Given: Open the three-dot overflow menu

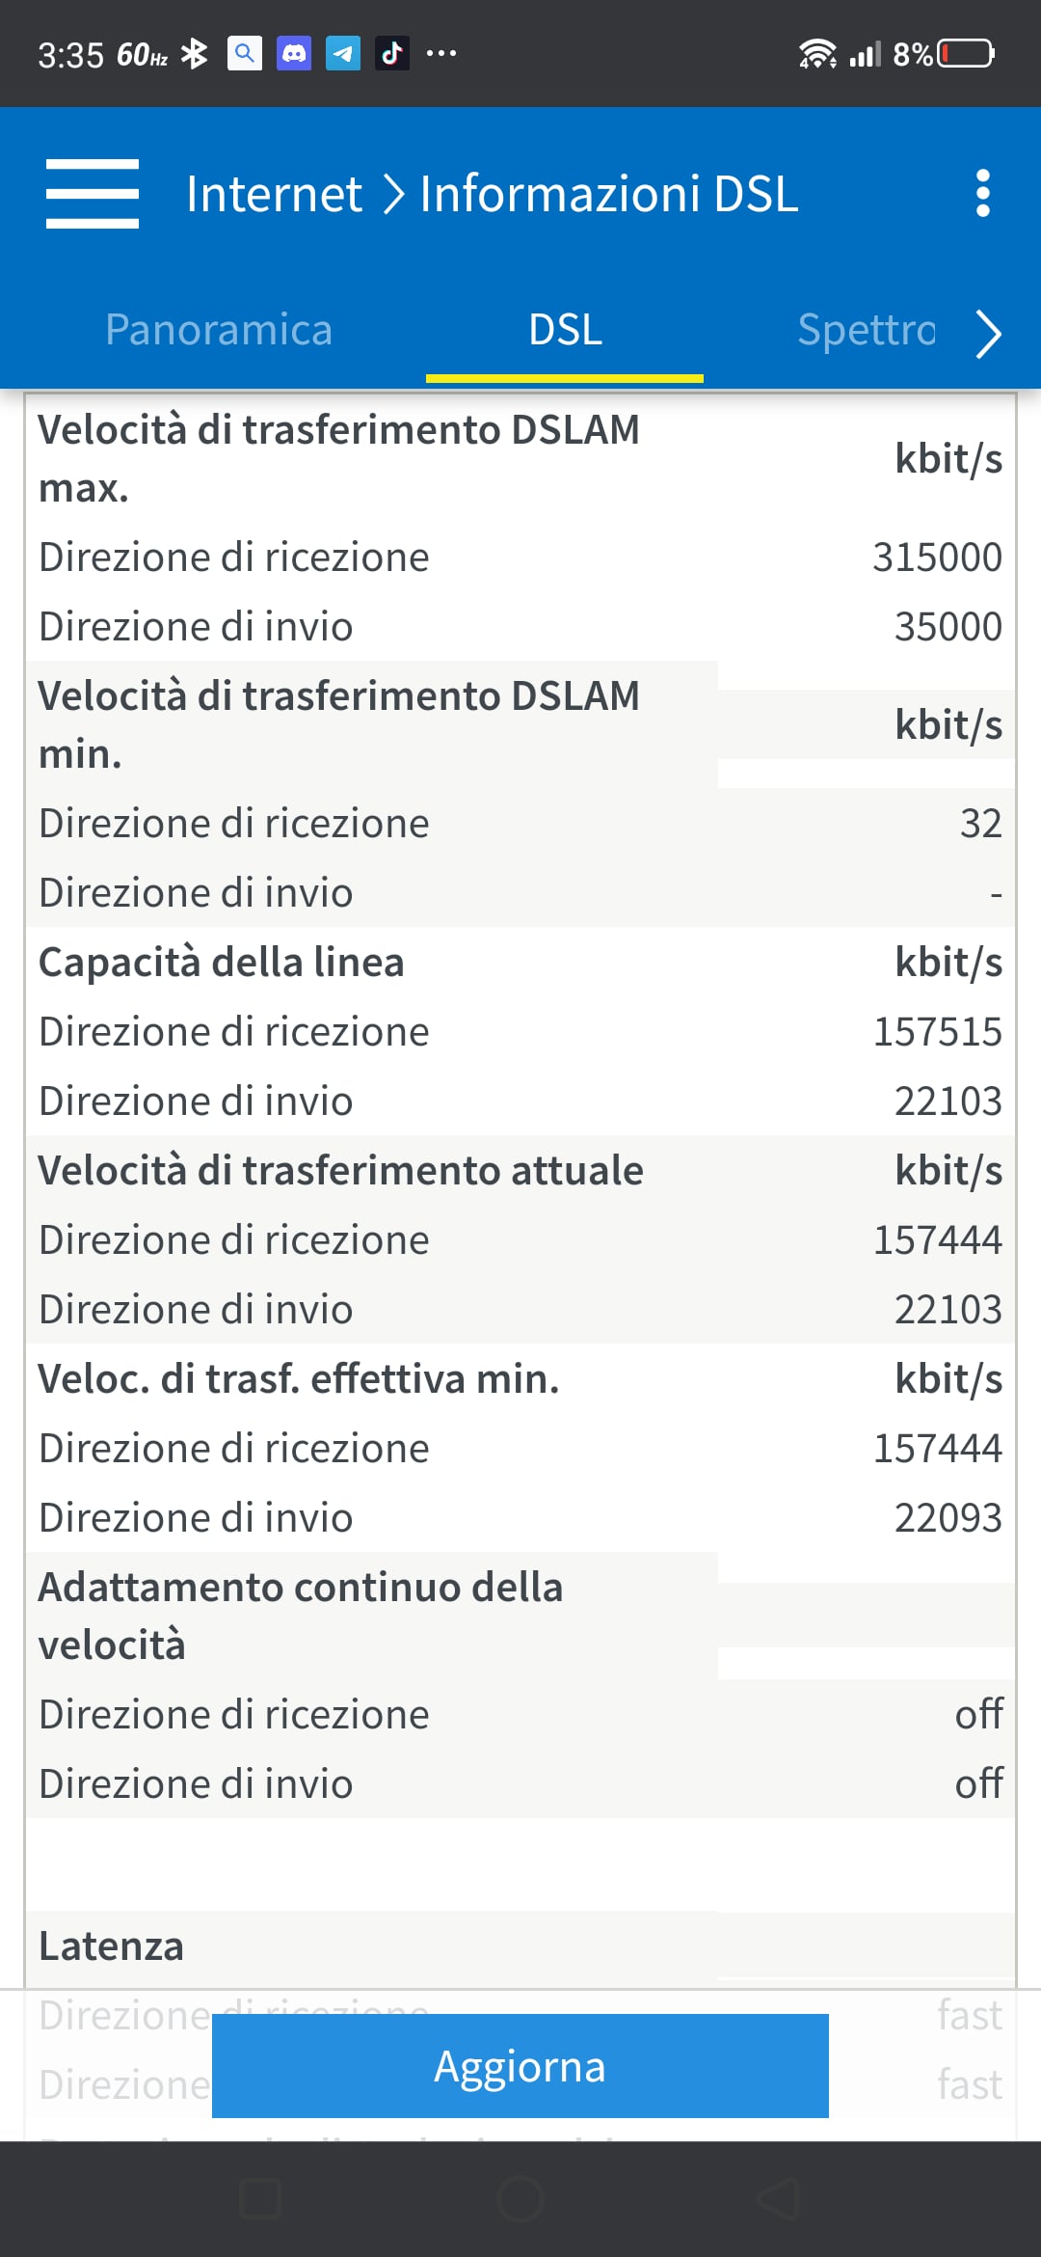Looking at the screenshot, I should coord(982,194).
